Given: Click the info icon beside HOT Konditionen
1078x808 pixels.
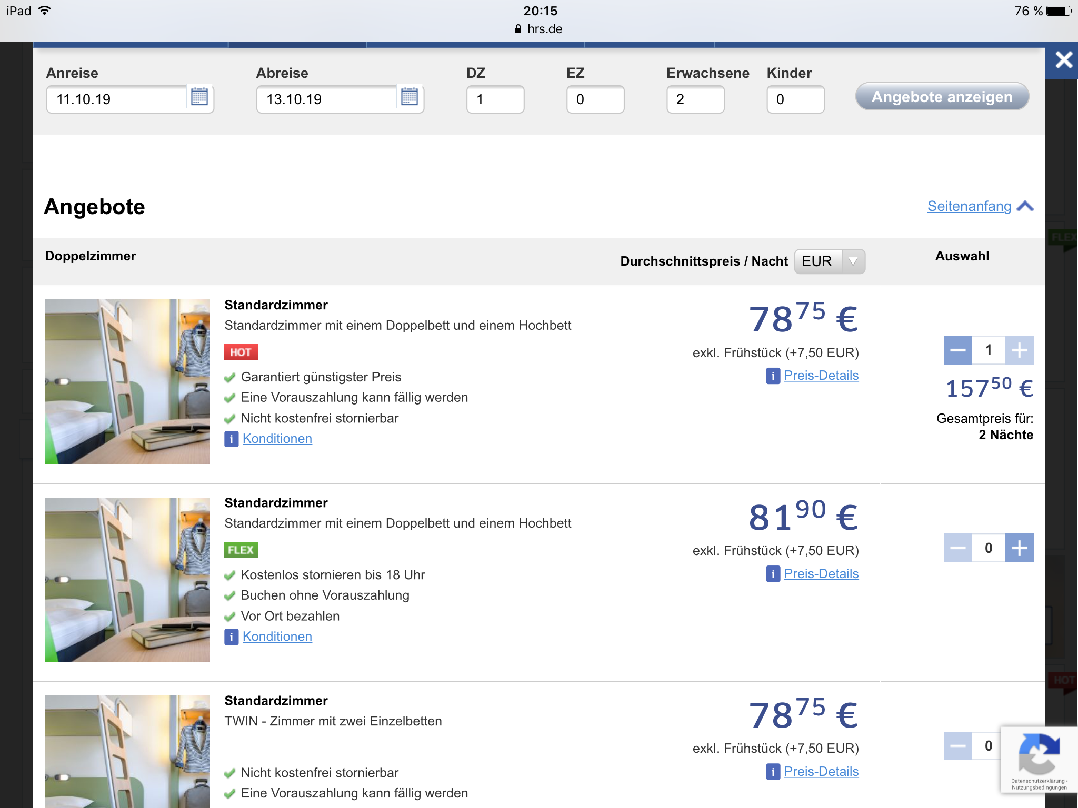Looking at the screenshot, I should (231, 439).
